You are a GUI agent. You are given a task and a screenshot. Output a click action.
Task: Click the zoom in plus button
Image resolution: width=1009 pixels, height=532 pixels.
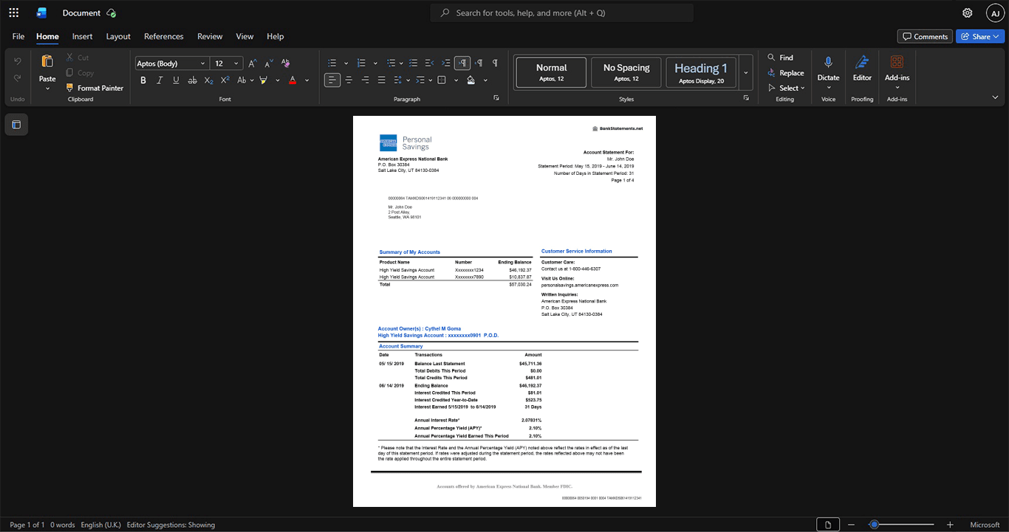click(x=950, y=525)
